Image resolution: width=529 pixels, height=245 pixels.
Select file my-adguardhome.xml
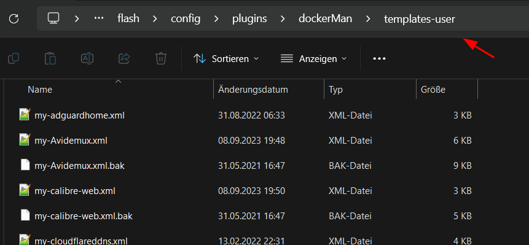coord(79,115)
